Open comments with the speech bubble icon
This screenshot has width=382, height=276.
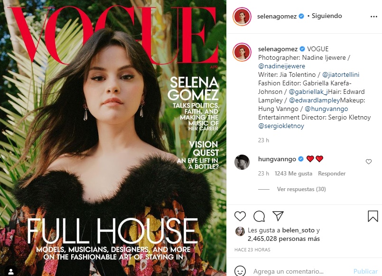pyautogui.click(x=259, y=216)
